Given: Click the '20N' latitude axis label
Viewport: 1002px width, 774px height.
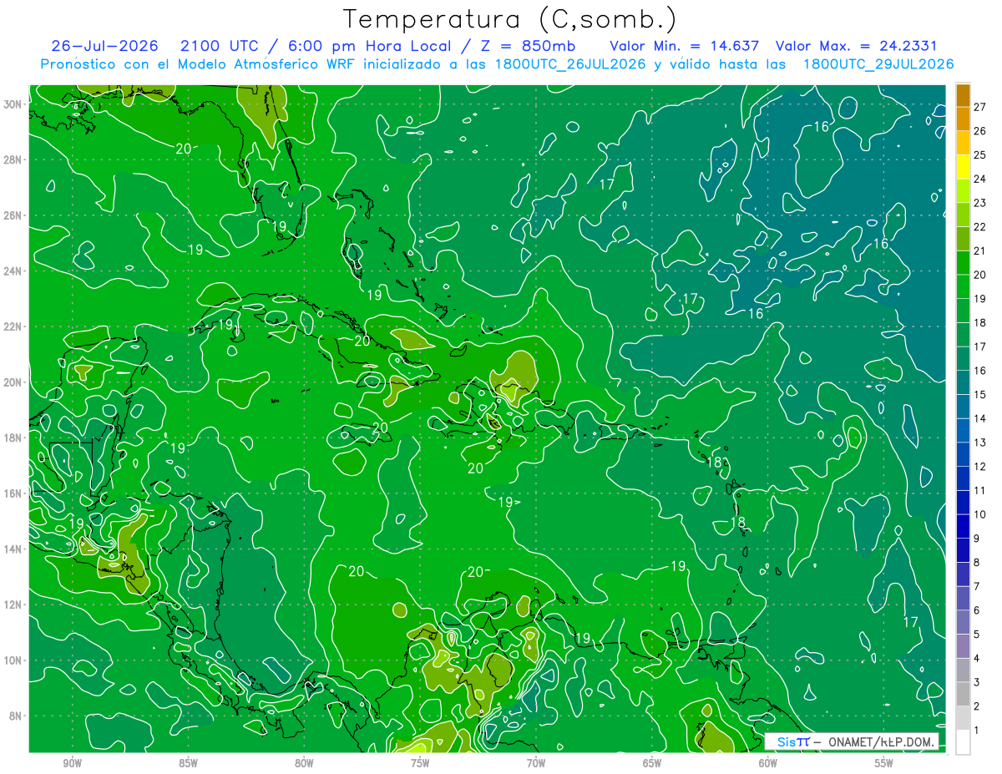Looking at the screenshot, I should point(13,382).
